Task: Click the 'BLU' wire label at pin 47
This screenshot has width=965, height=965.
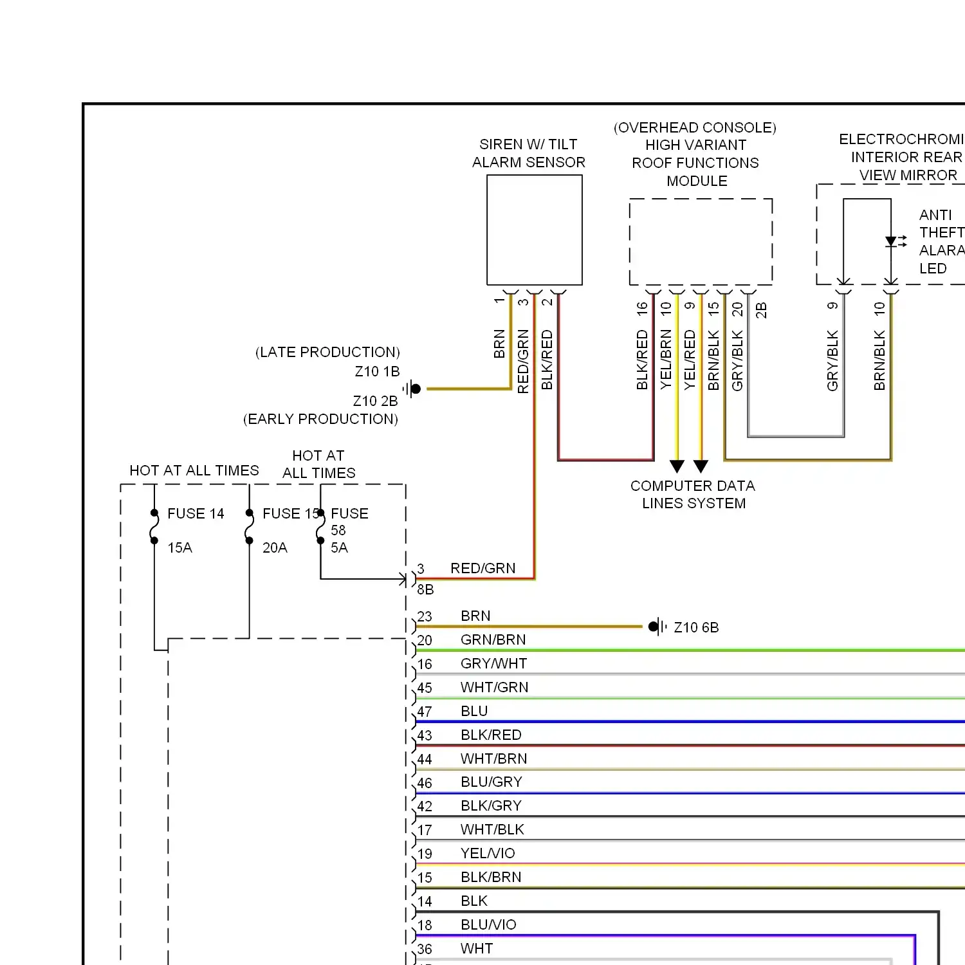Action: tap(474, 711)
